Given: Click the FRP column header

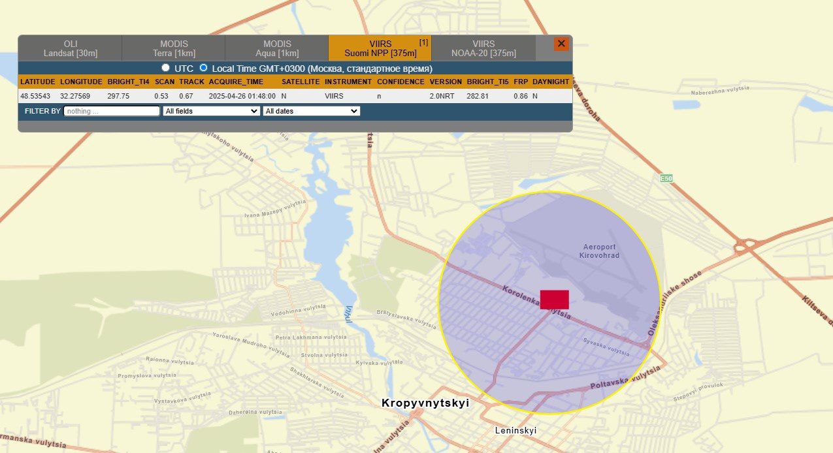Looking at the screenshot, I should click(x=520, y=82).
